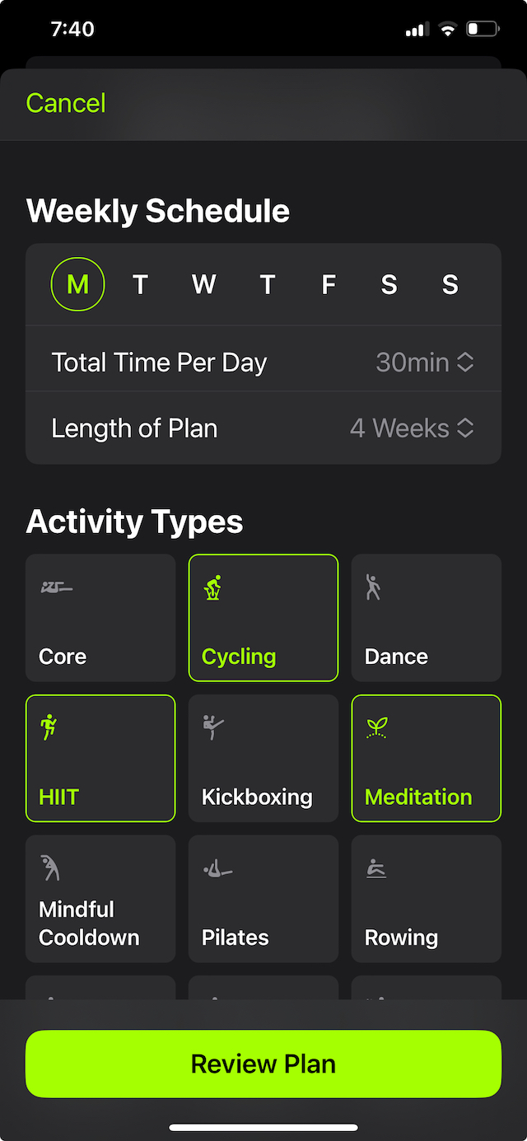
Task: Deselect Monday in the weekly schedule
Action: coord(77,284)
